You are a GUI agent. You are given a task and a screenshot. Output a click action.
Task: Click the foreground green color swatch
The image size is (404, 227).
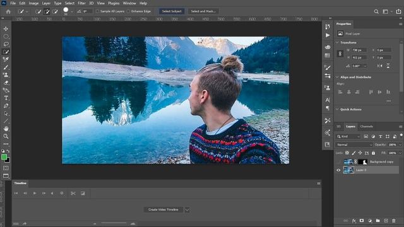4,157
